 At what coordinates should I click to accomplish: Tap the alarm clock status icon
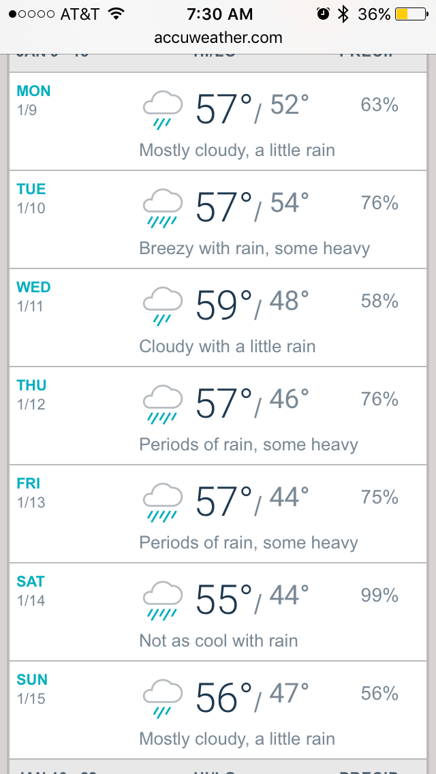click(x=323, y=14)
